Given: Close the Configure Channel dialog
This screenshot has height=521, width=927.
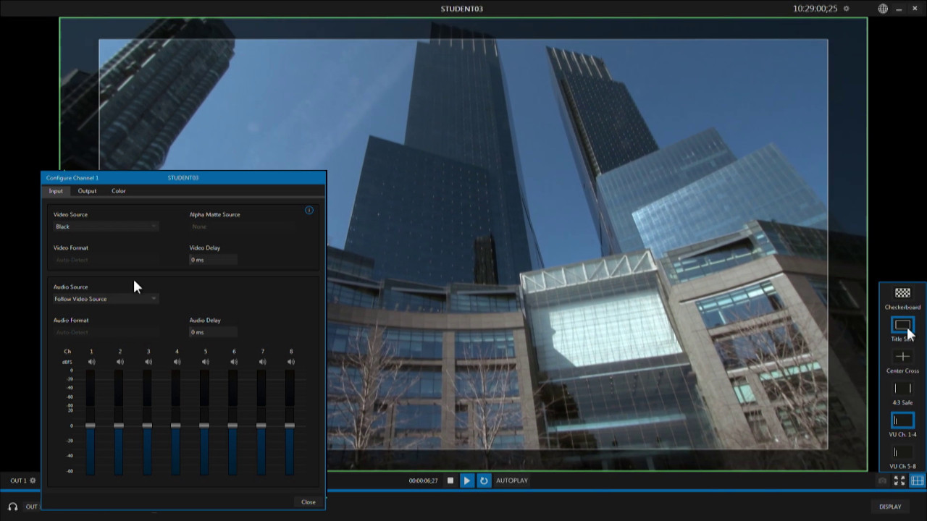Looking at the screenshot, I should click(x=309, y=502).
